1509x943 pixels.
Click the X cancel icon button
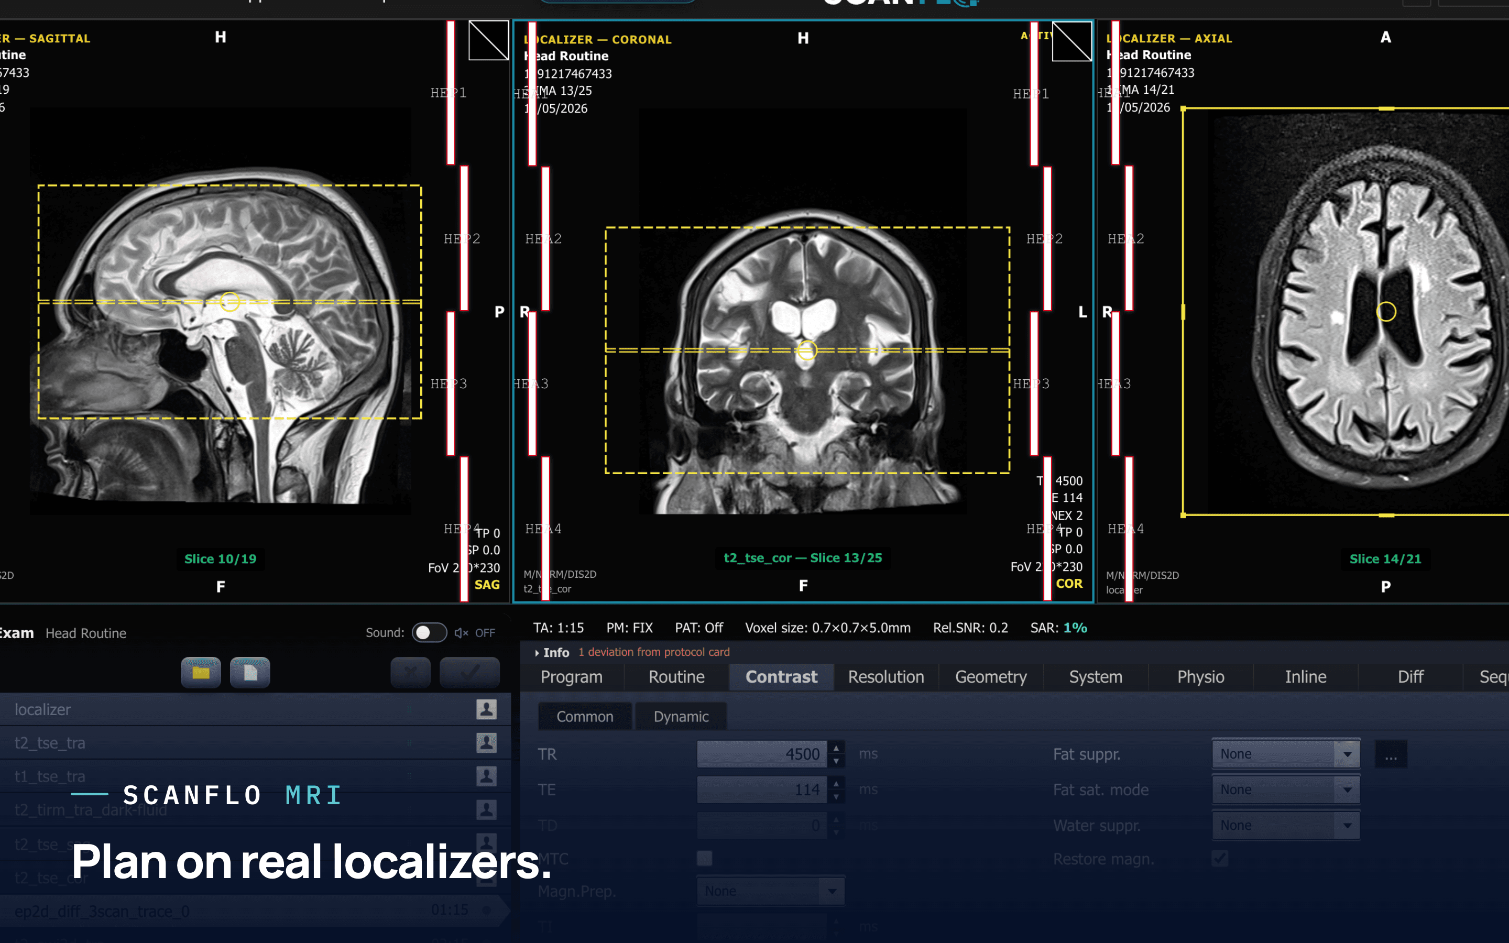410,672
